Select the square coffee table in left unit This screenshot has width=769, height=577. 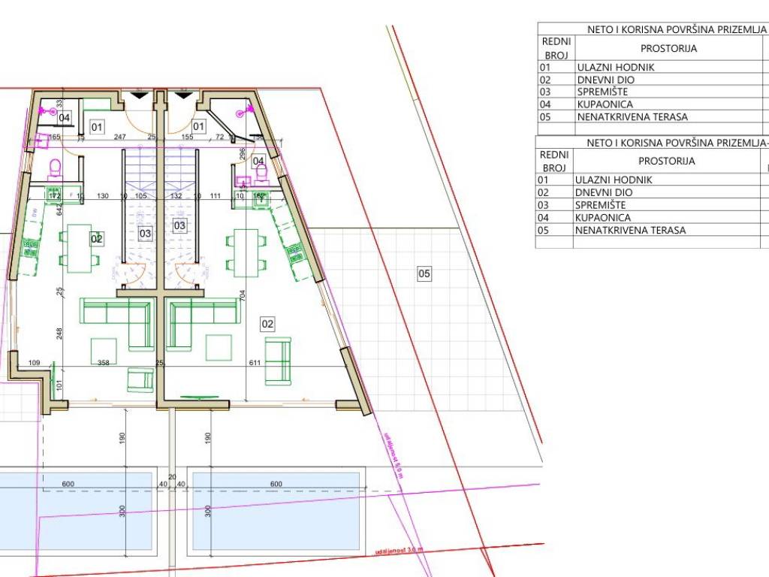pyautogui.click(x=104, y=350)
